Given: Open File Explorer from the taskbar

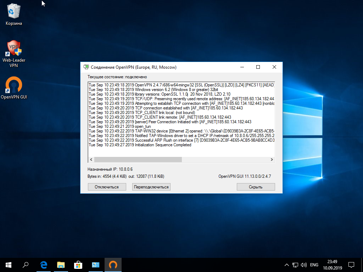Looking at the screenshot, I should click(61, 265).
